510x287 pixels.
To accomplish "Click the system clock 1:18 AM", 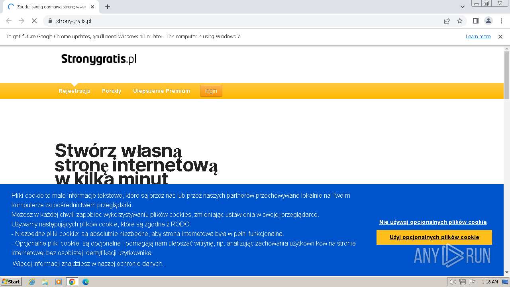I will (490, 282).
